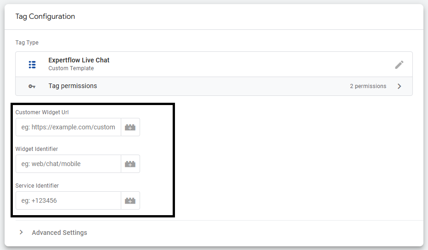Click the pencil edit icon for tag type
Screen dimensions: 428x250
point(399,65)
